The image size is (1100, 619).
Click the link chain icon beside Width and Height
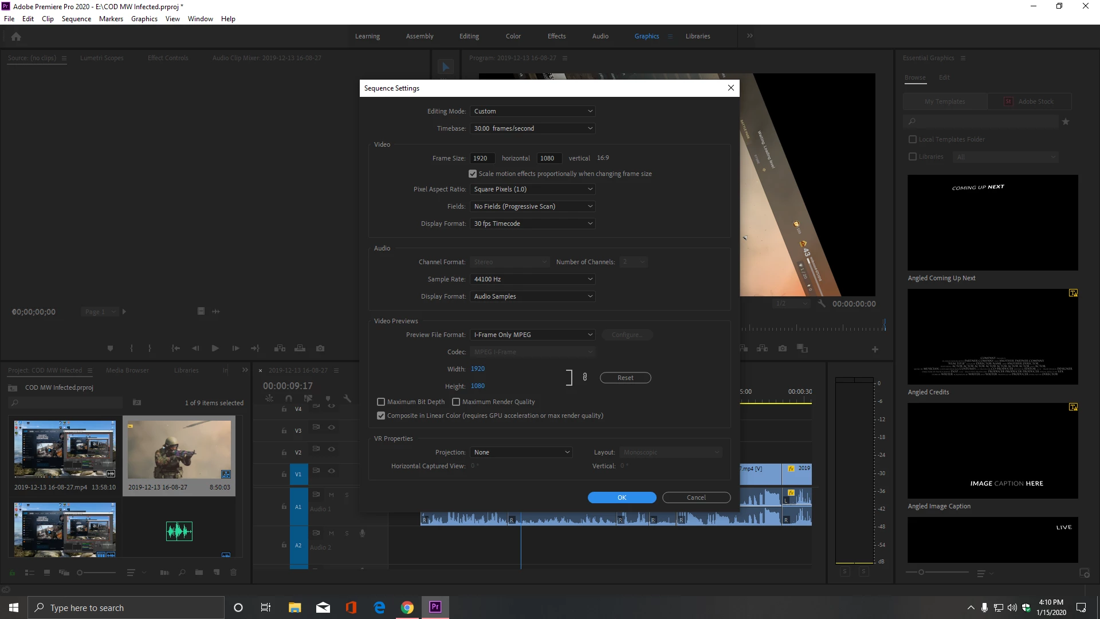pyautogui.click(x=584, y=377)
